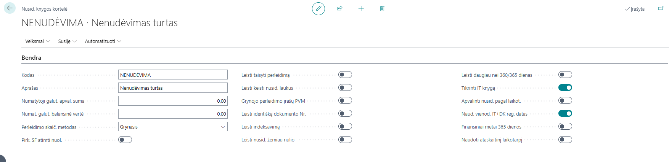This screenshot has height=162, width=669.
Task: Click the Kodas input field
Action: coord(173,75)
